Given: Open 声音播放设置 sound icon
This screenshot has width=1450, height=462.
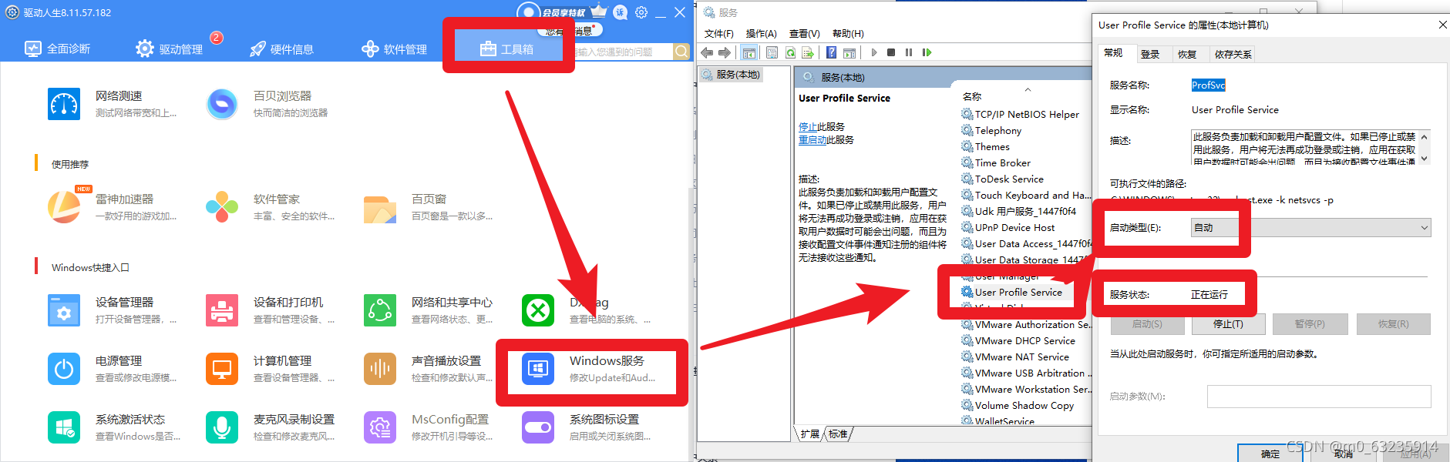Looking at the screenshot, I should click(380, 369).
